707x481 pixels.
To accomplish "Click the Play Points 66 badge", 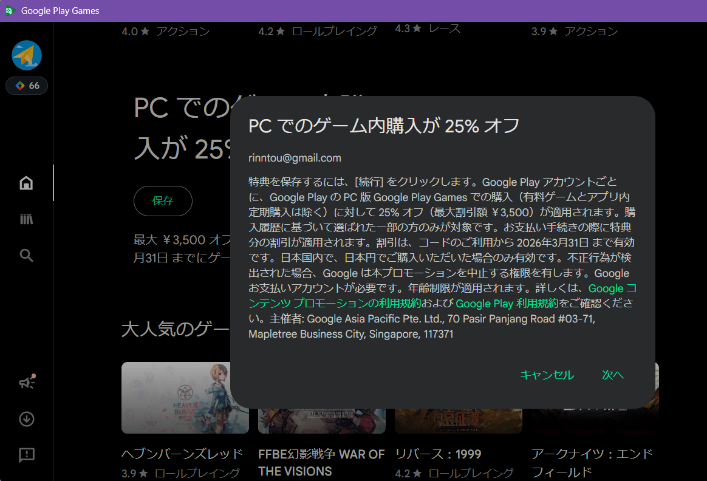I will click(27, 86).
